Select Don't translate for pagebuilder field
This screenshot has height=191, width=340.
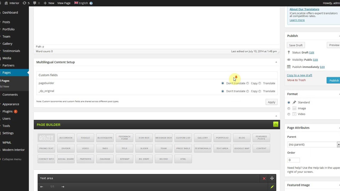click(x=223, y=83)
